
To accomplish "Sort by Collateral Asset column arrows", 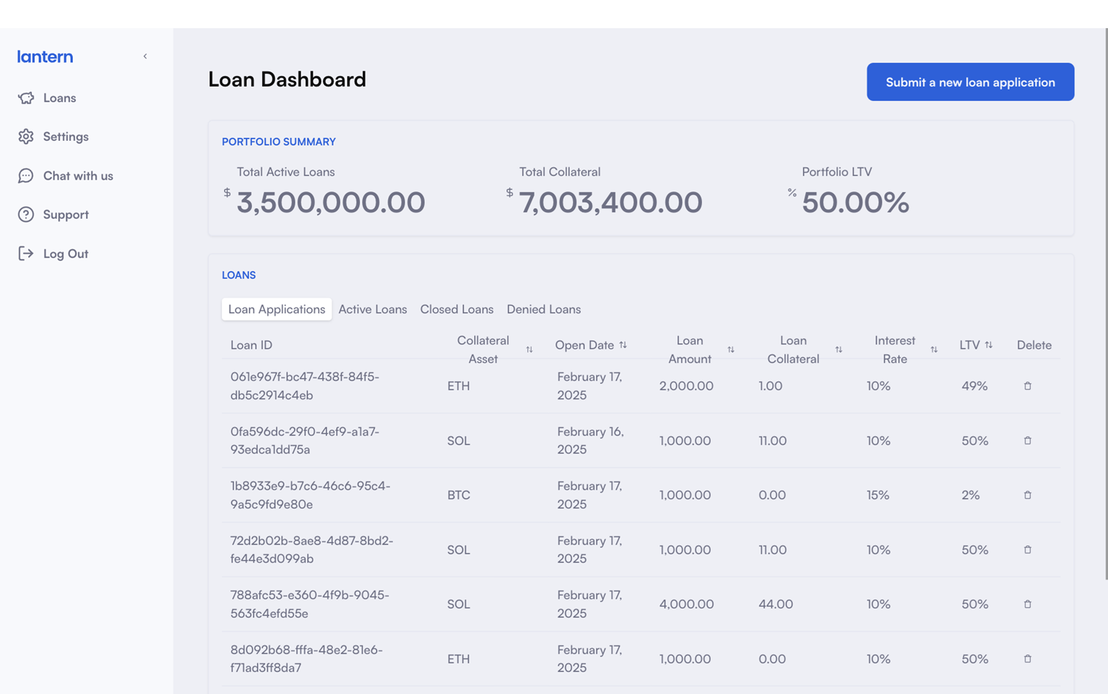I will click(529, 350).
